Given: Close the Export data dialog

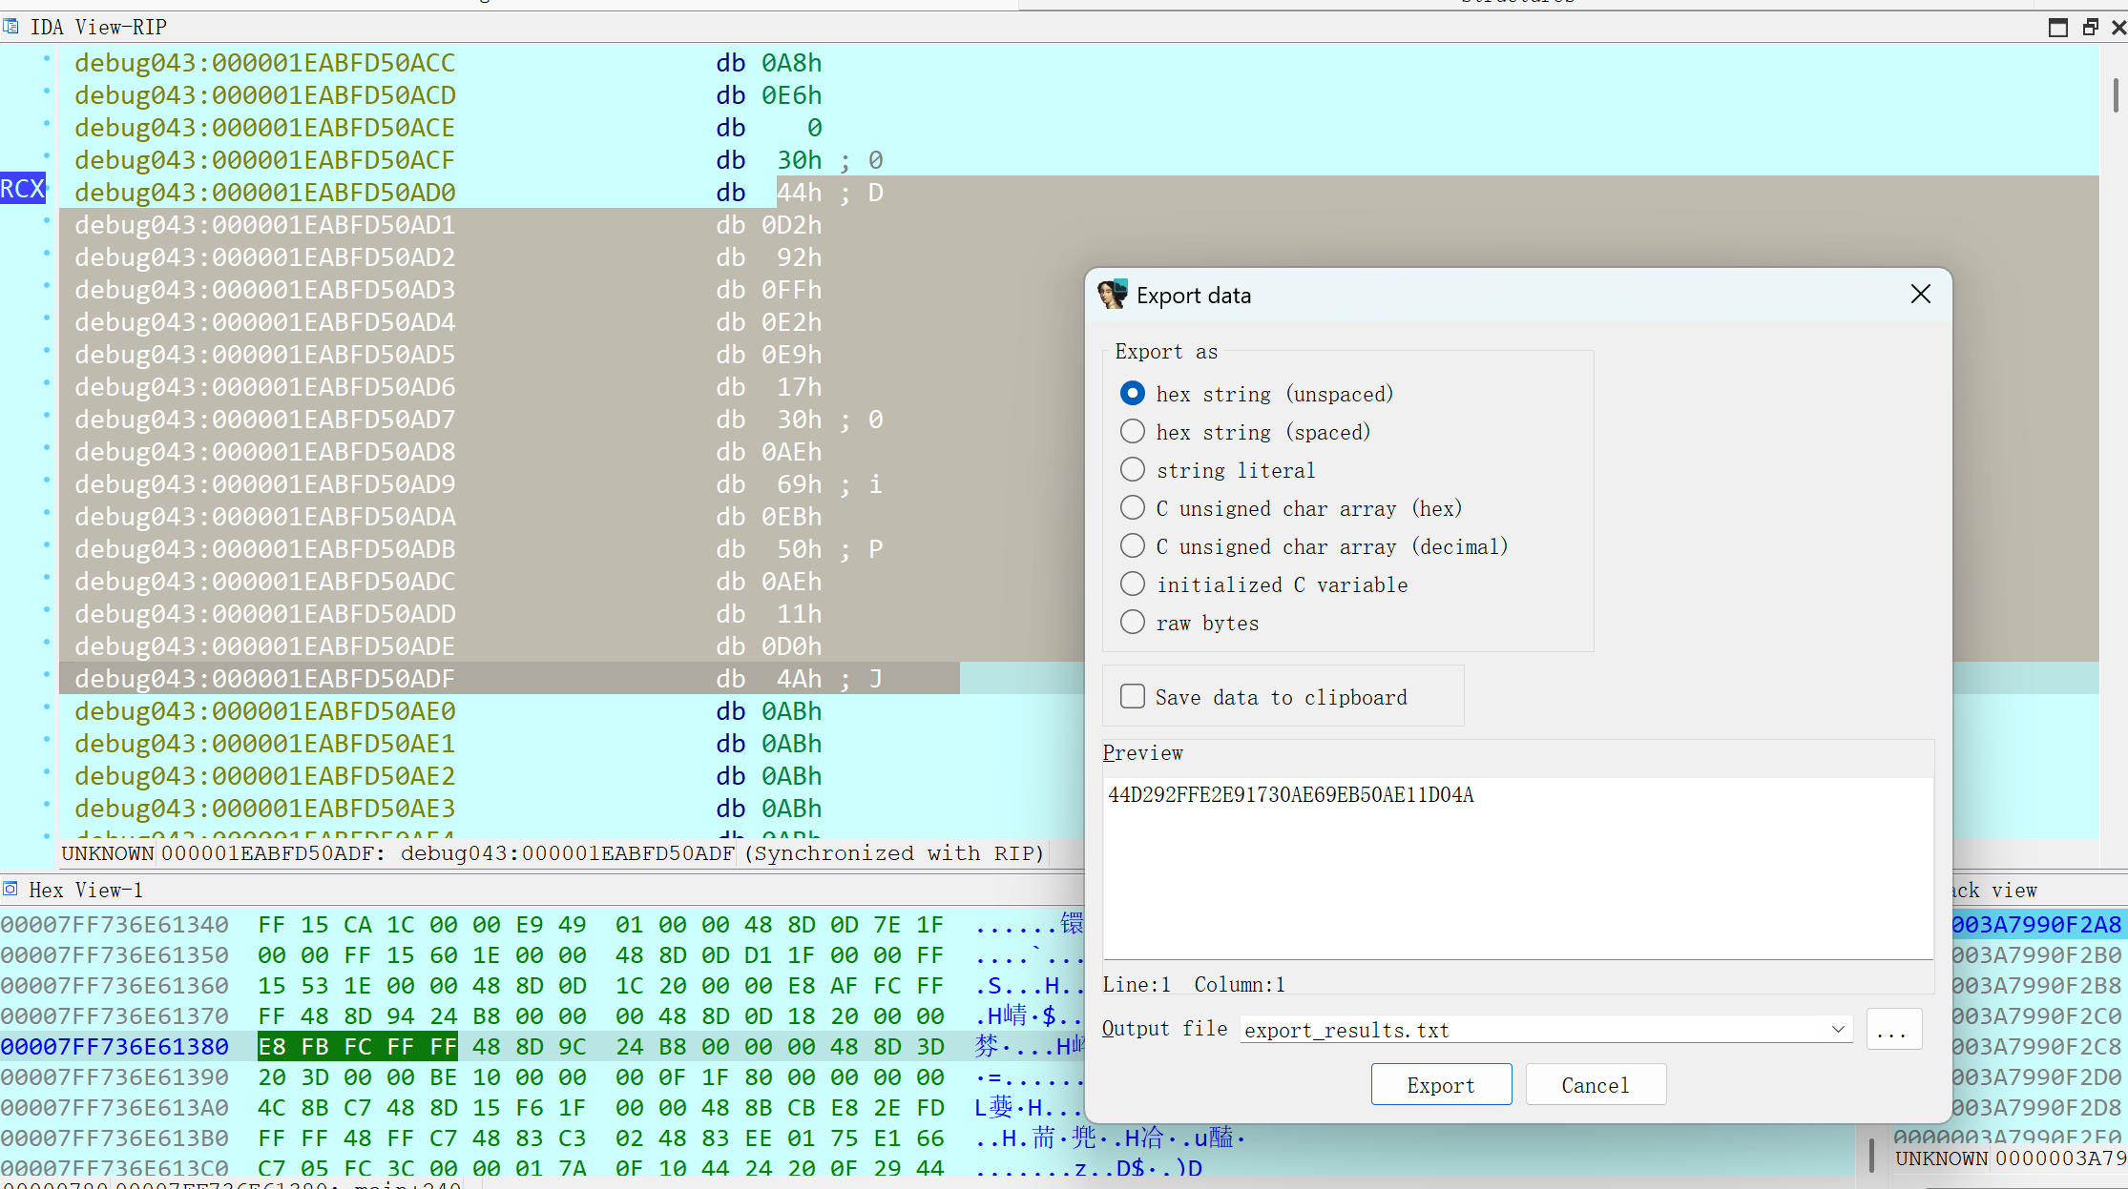Looking at the screenshot, I should pyautogui.click(x=1920, y=295).
